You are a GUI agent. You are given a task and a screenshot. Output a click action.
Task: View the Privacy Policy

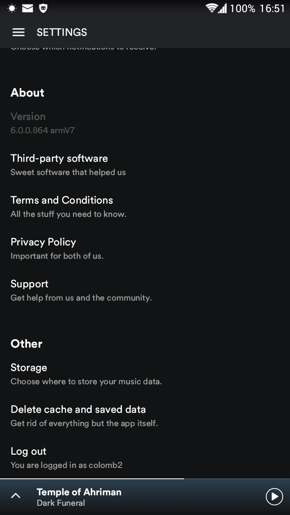[x=43, y=248]
